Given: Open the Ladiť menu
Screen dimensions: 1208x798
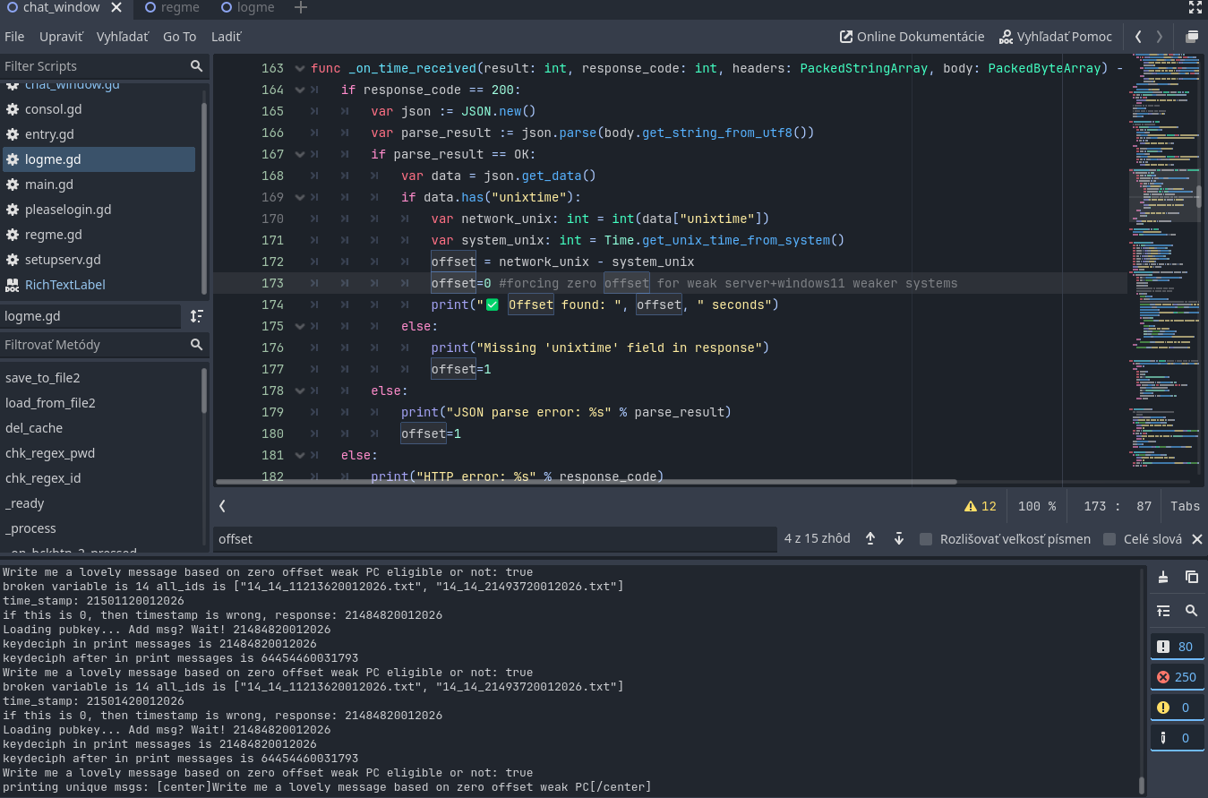Looking at the screenshot, I should pos(226,37).
